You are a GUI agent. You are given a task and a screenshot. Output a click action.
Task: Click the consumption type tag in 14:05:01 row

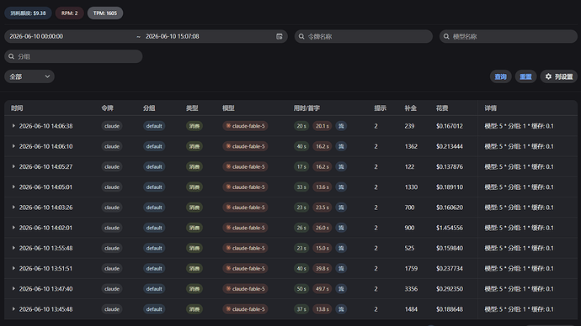pyautogui.click(x=195, y=187)
